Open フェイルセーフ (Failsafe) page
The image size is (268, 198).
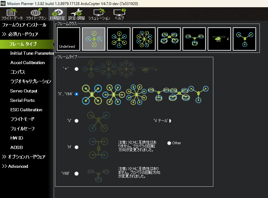pyautogui.click(x=22, y=129)
